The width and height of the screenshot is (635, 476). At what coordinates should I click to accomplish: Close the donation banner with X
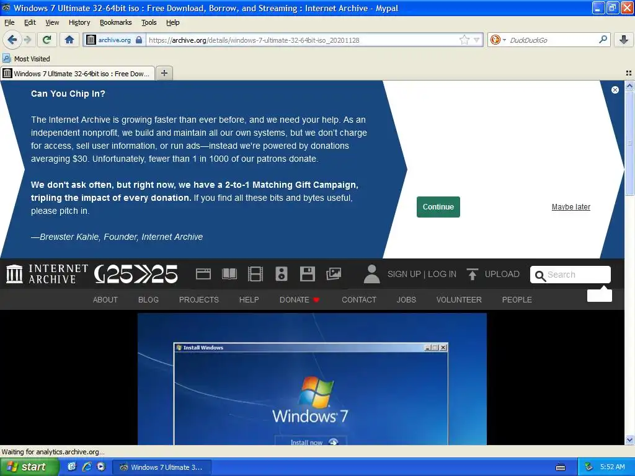(615, 90)
